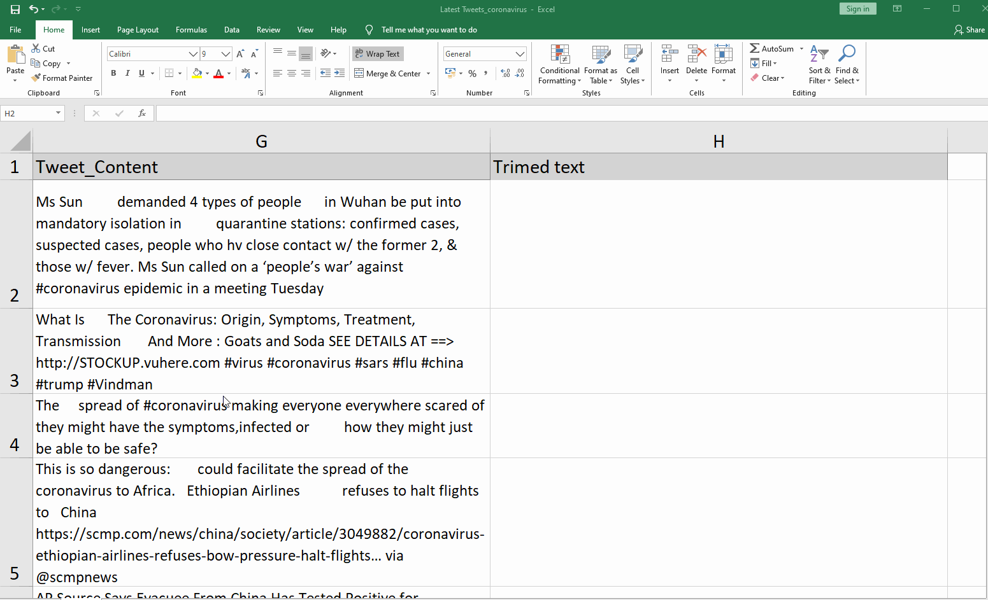988x600 pixels.
Task: Redo the last undone action
Action: coord(55,10)
